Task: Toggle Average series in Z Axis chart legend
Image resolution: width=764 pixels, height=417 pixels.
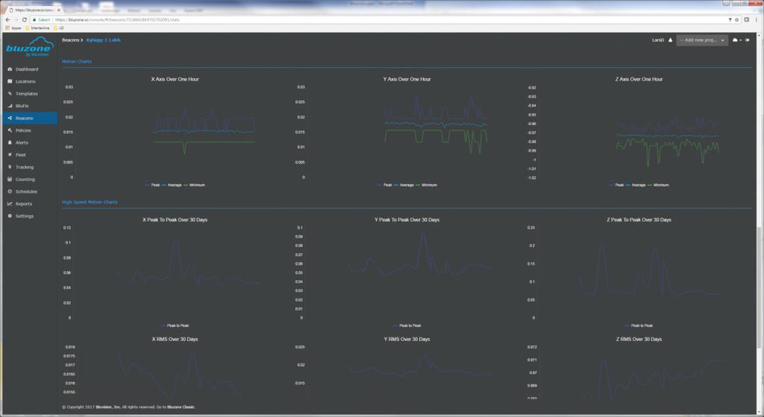Action: [636, 185]
